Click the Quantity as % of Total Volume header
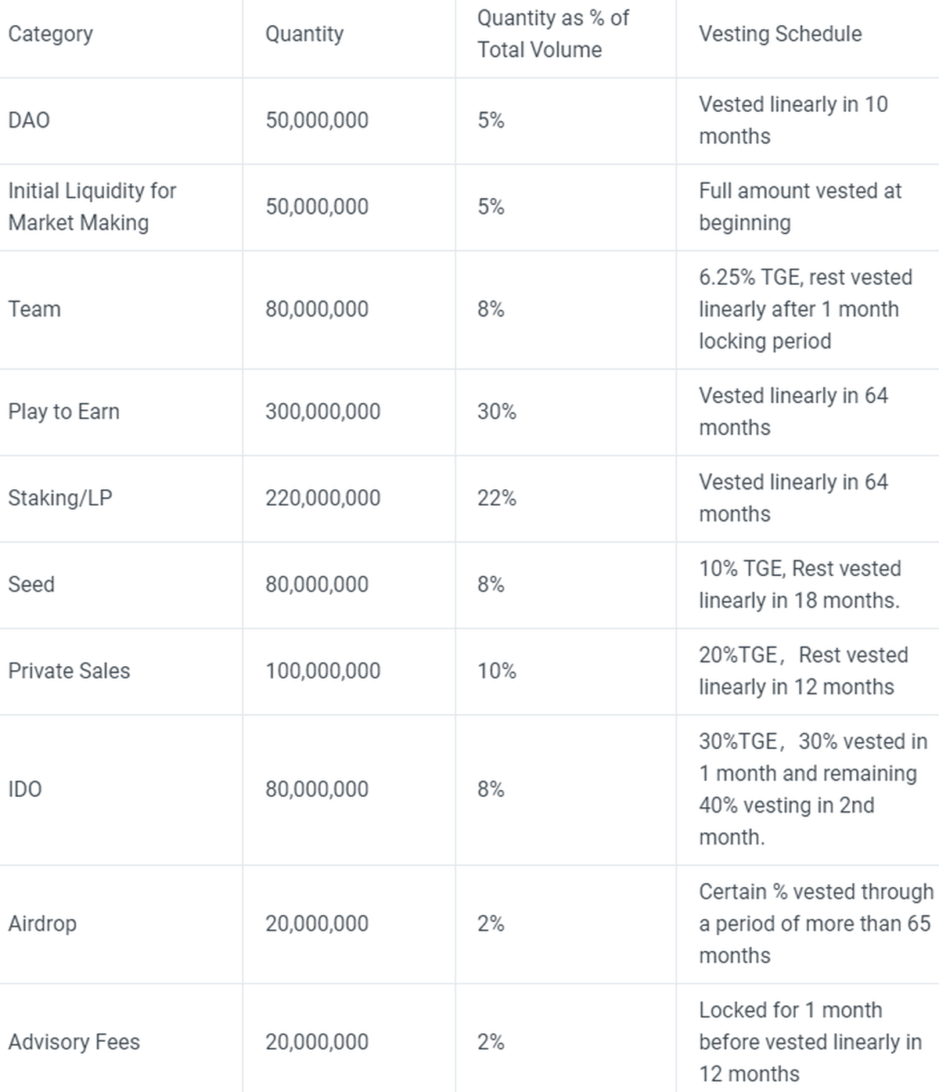939x1092 pixels. click(x=552, y=34)
